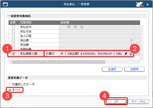
Task: Click the 充当額 row label
Action: click(x=24, y=45)
